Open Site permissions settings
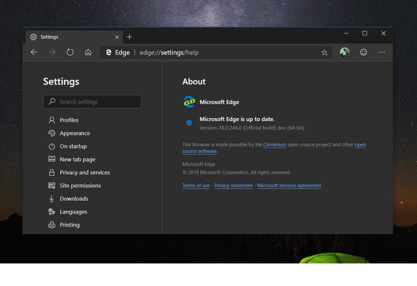The image size is (417, 286). [x=80, y=185]
